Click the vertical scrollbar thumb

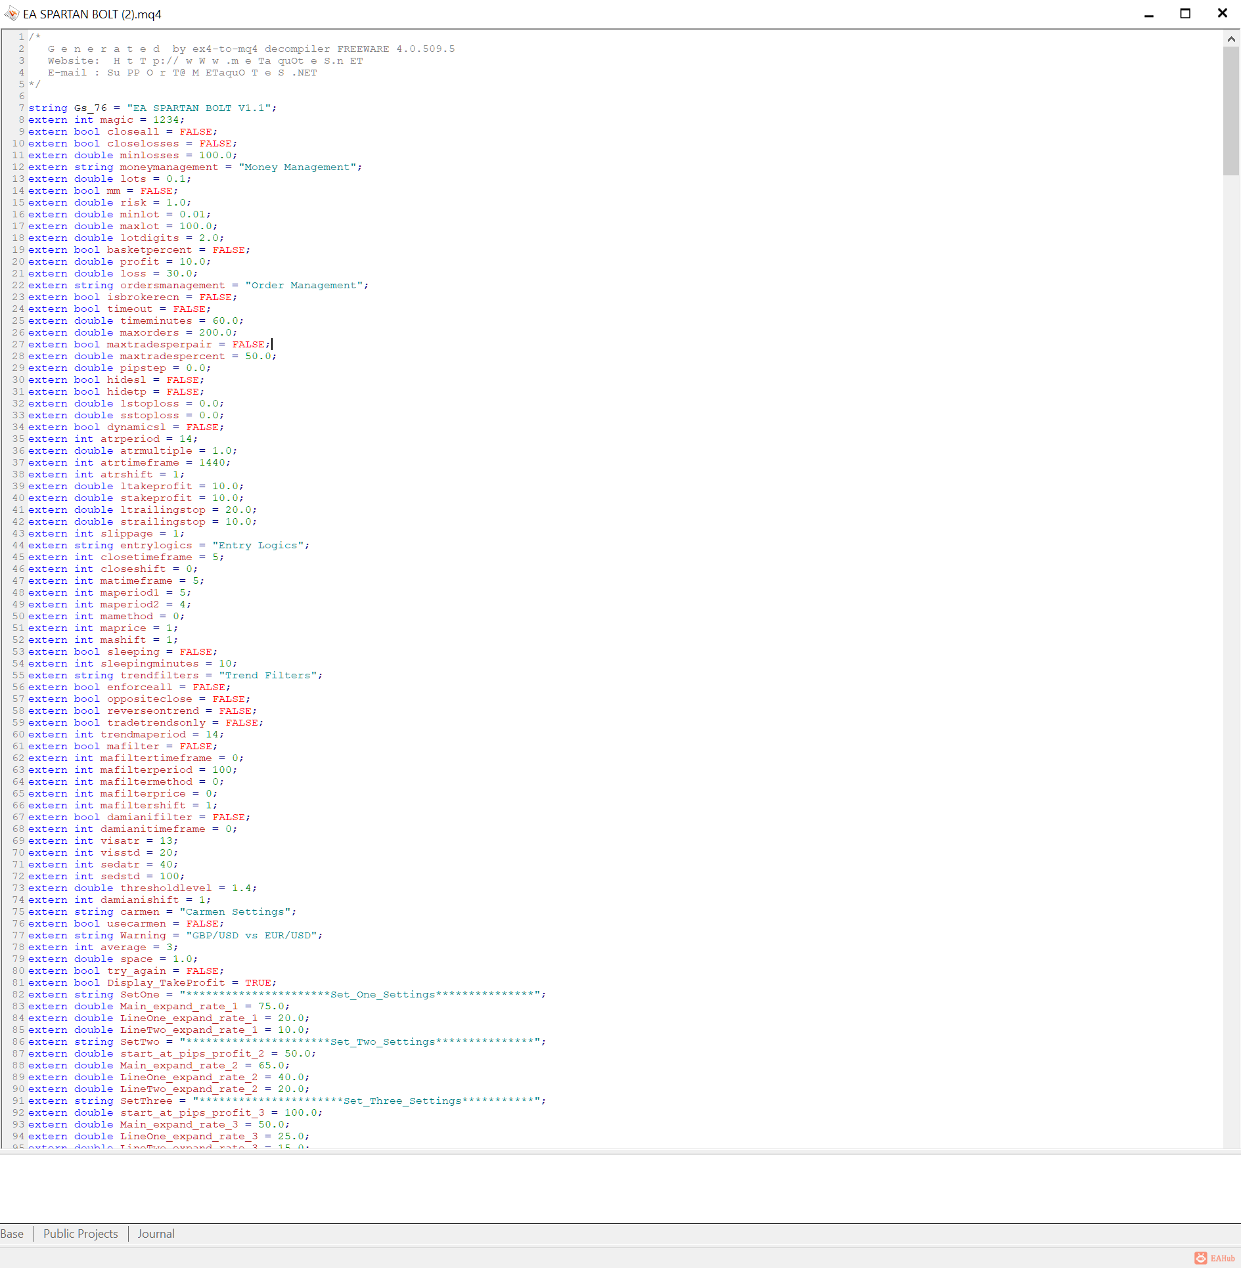[1231, 111]
